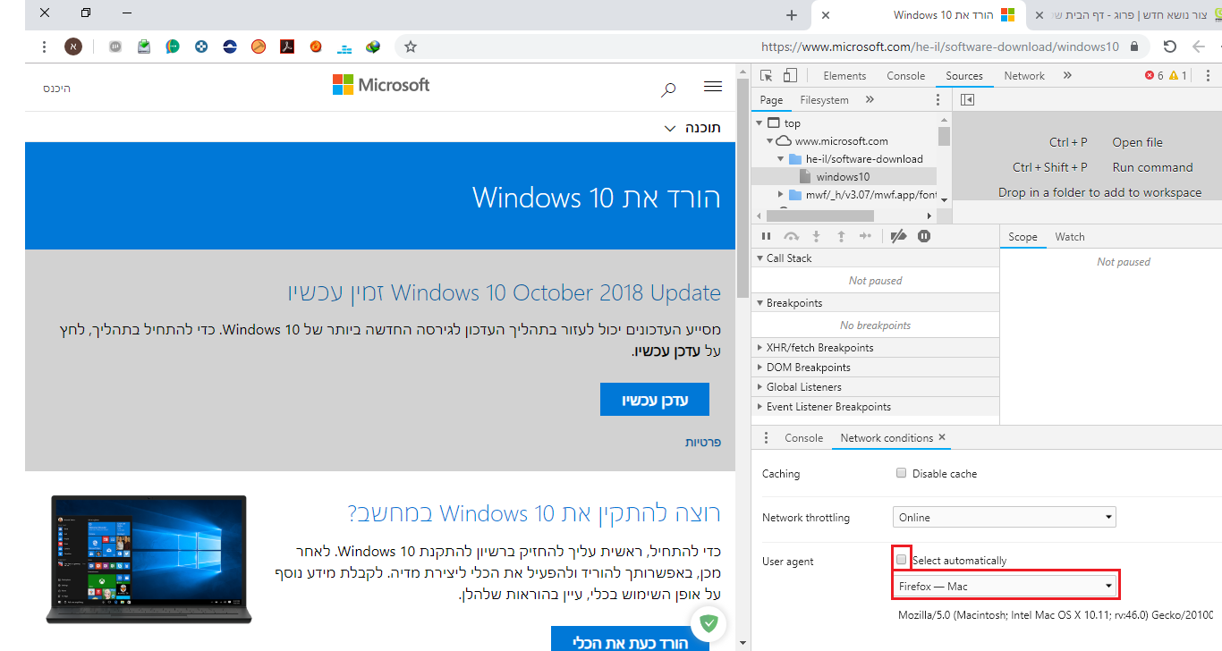Open the Chrome three-dot menu
Viewport: 1222px width, 651px height.
[x=44, y=46]
